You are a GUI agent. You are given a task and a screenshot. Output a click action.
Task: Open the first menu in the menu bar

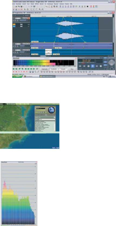click(x=14, y=4)
